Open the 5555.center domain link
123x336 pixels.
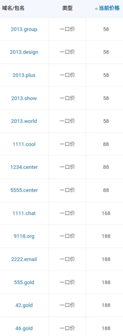[x=24, y=190]
